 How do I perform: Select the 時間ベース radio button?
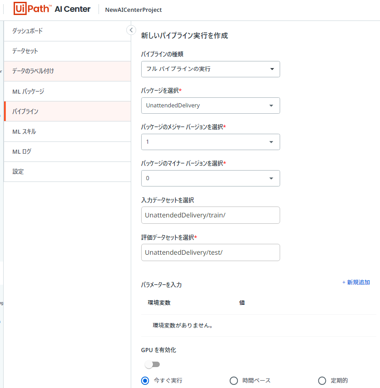[x=234, y=380]
